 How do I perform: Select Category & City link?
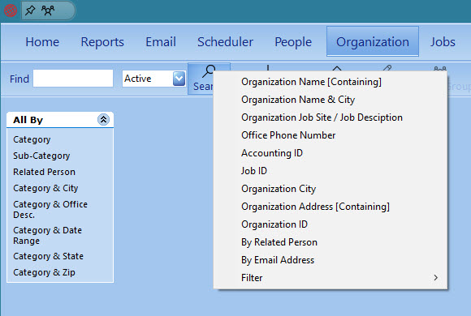(x=45, y=188)
